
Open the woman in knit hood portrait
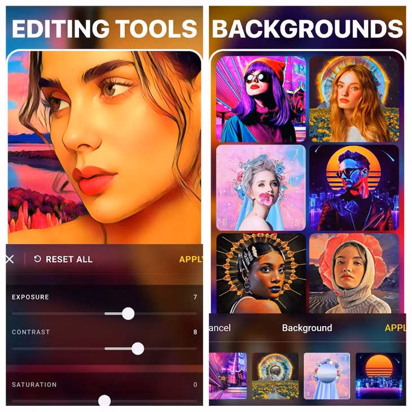tap(354, 273)
